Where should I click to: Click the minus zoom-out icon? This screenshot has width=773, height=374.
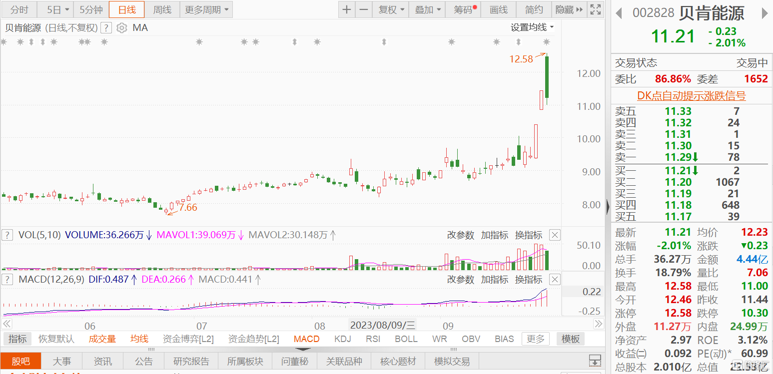pos(364,9)
